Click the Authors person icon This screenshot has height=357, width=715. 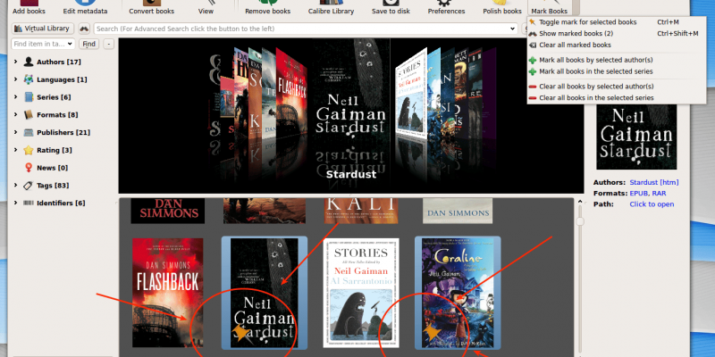(29, 62)
